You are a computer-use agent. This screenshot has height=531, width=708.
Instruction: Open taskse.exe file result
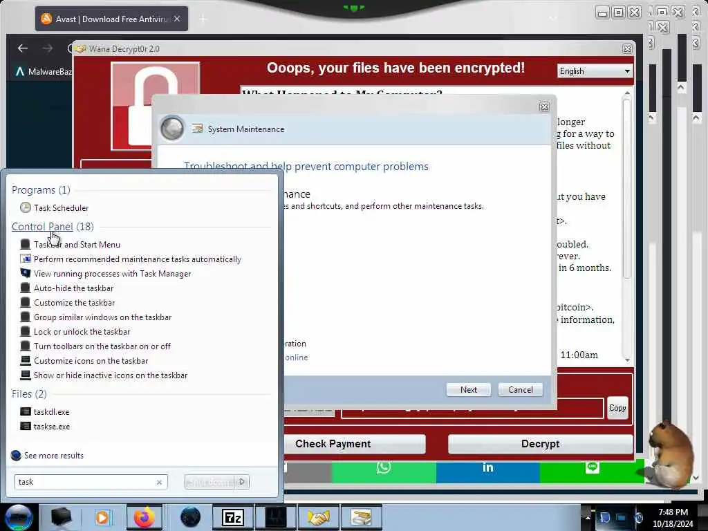click(x=45, y=426)
